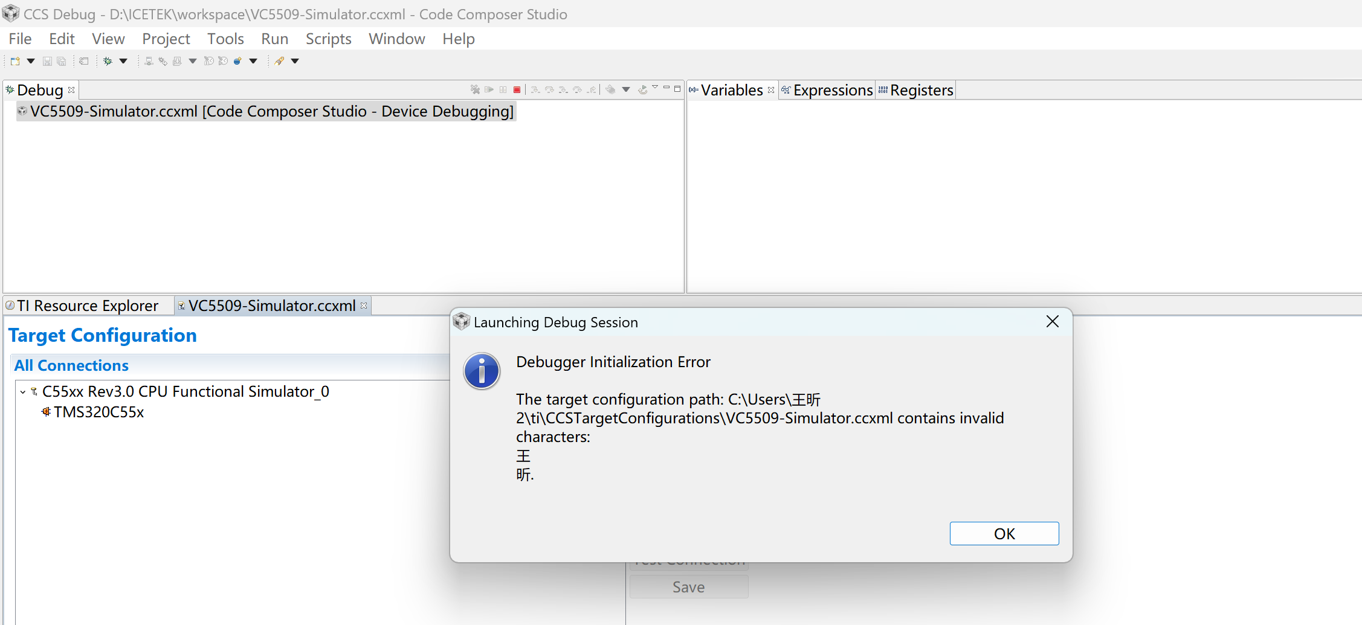The width and height of the screenshot is (1362, 625).
Task: Click the All Connections section header
Action: click(71, 365)
